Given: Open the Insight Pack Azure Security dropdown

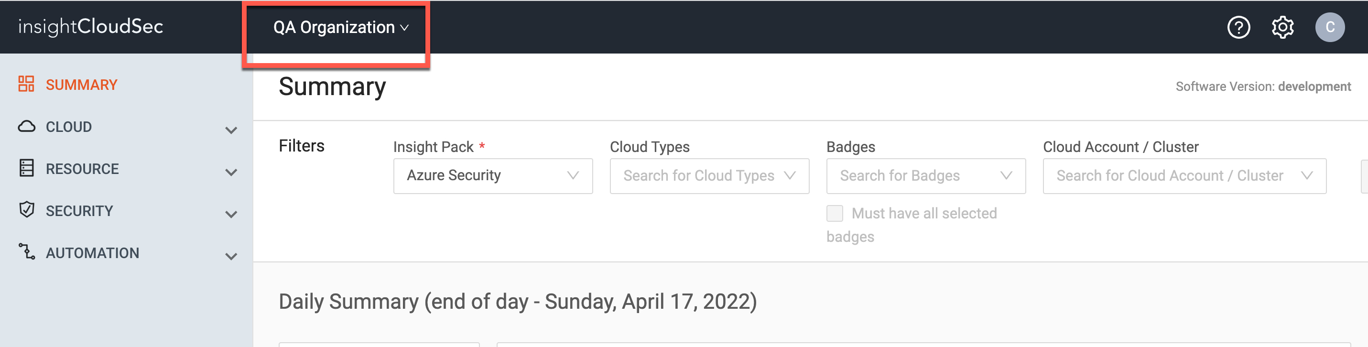Looking at the screenshot, I should pyautogui.click(x=492, y=176).
